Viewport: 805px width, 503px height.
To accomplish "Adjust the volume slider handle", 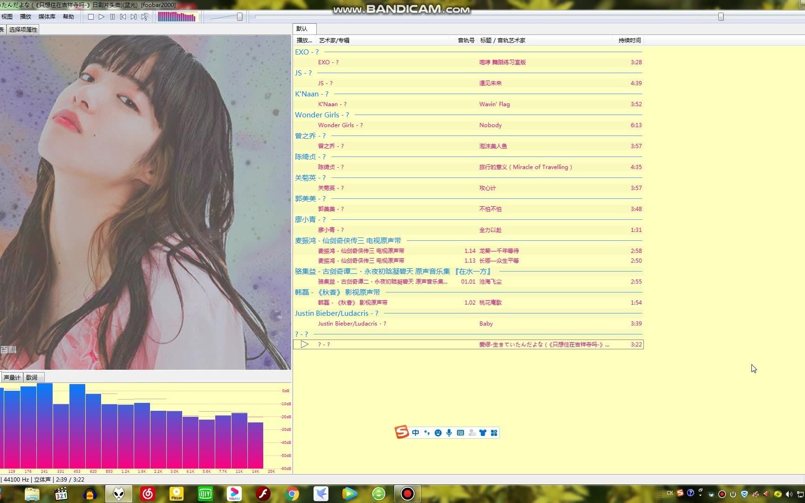I will point(239,17).
